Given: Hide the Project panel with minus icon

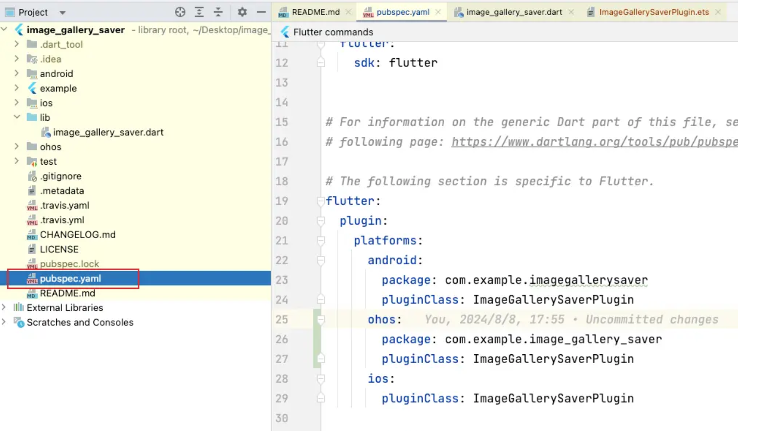Looking at the screenshot, I should pos(261,12).
